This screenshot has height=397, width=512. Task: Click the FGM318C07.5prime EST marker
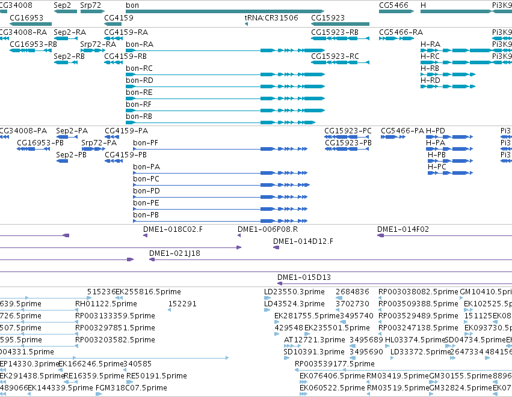[x=99, y=394]
